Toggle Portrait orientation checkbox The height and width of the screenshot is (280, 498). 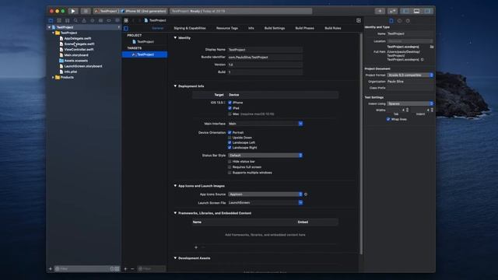230,132
